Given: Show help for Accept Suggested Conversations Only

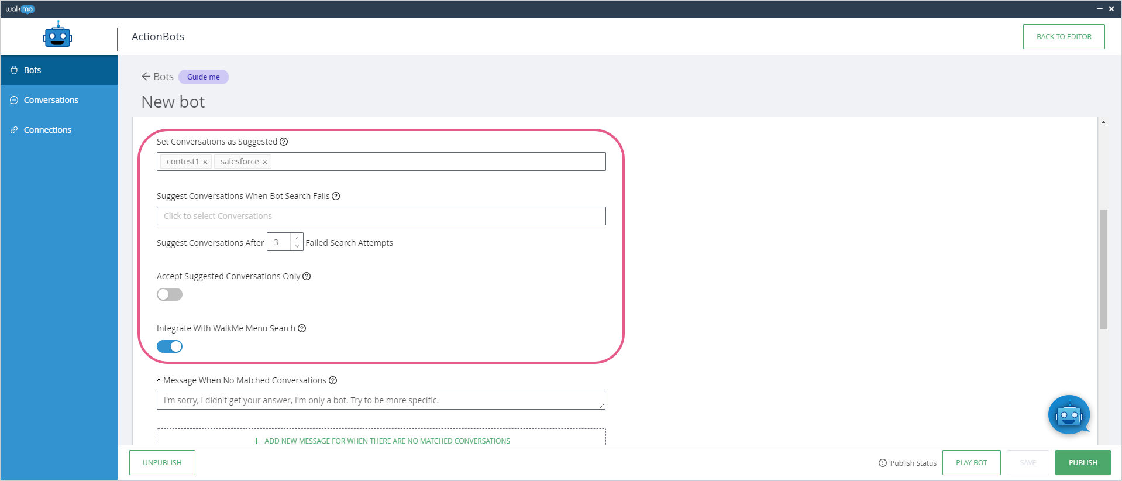Looking at the screenshot, I should pos(307,276).
